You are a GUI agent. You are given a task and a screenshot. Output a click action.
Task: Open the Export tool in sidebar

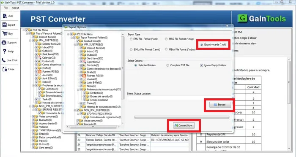(x=5, y=25)
